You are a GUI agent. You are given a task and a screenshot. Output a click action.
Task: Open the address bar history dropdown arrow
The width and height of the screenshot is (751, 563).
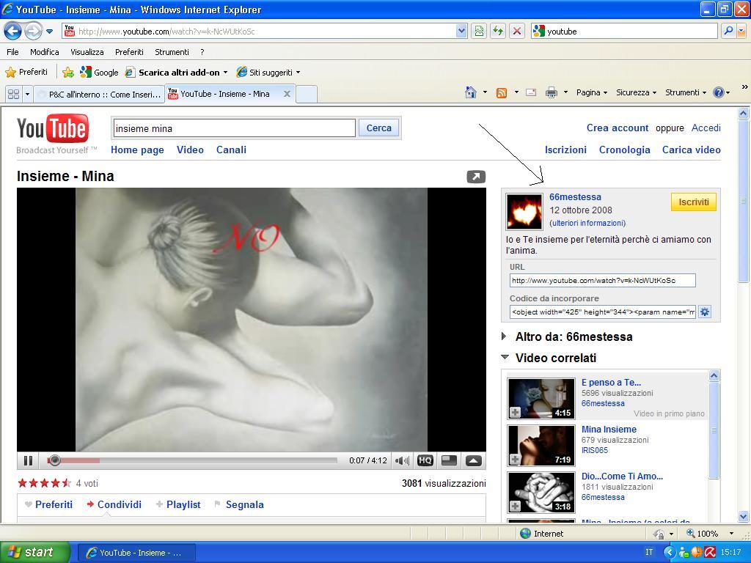click(461, 32)
